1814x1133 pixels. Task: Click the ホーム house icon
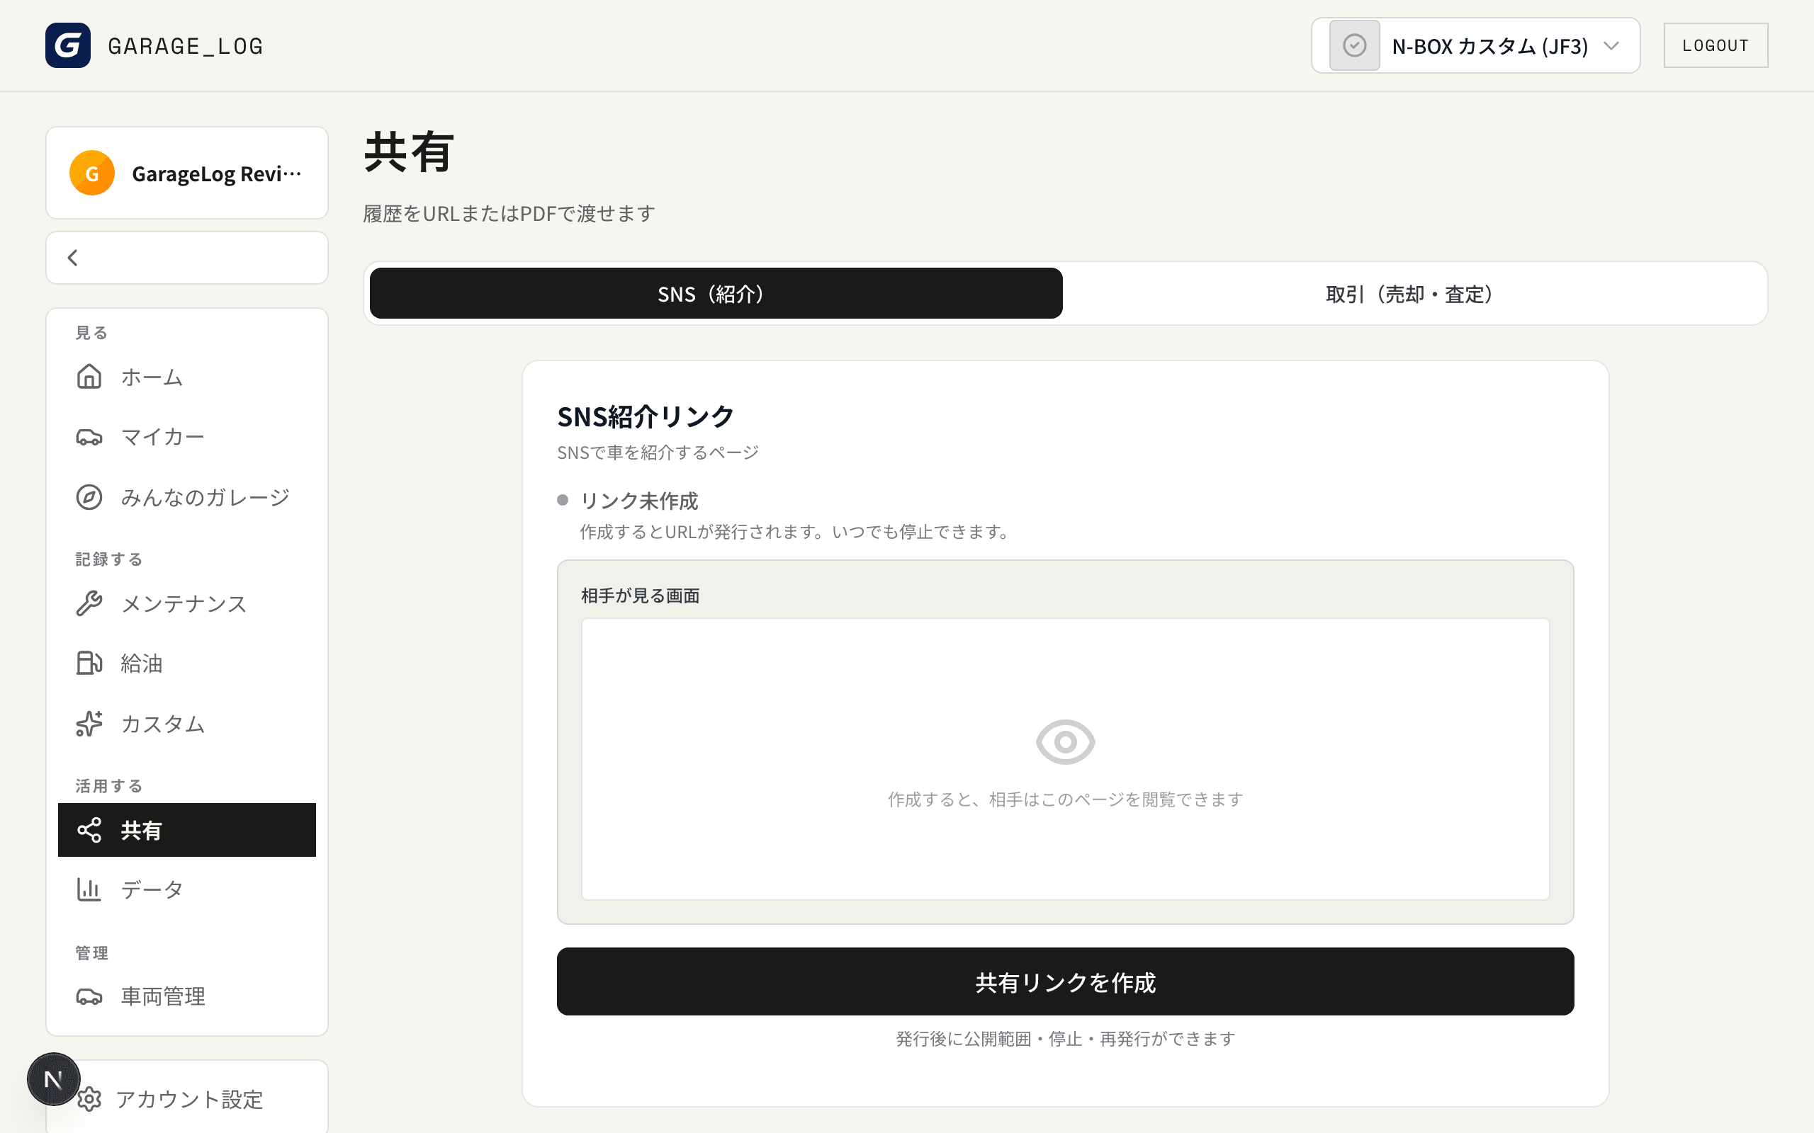click(x=89, y=376)
